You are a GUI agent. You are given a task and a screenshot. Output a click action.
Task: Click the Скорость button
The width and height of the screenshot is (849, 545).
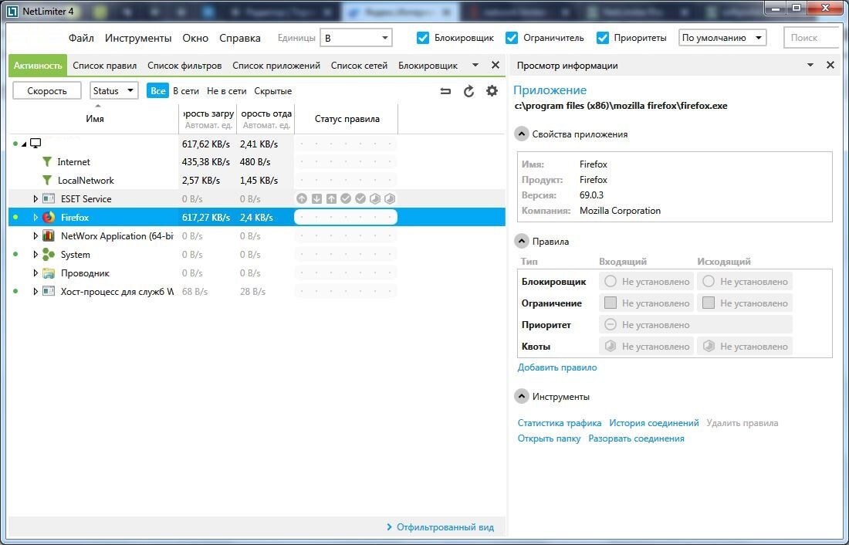coord(47,91)
